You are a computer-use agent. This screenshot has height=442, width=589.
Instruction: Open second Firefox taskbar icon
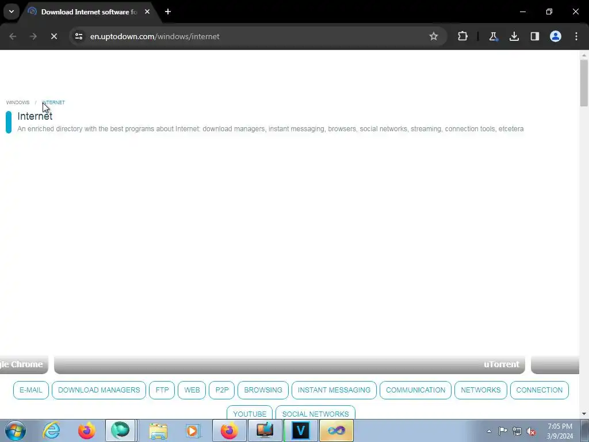229,430
